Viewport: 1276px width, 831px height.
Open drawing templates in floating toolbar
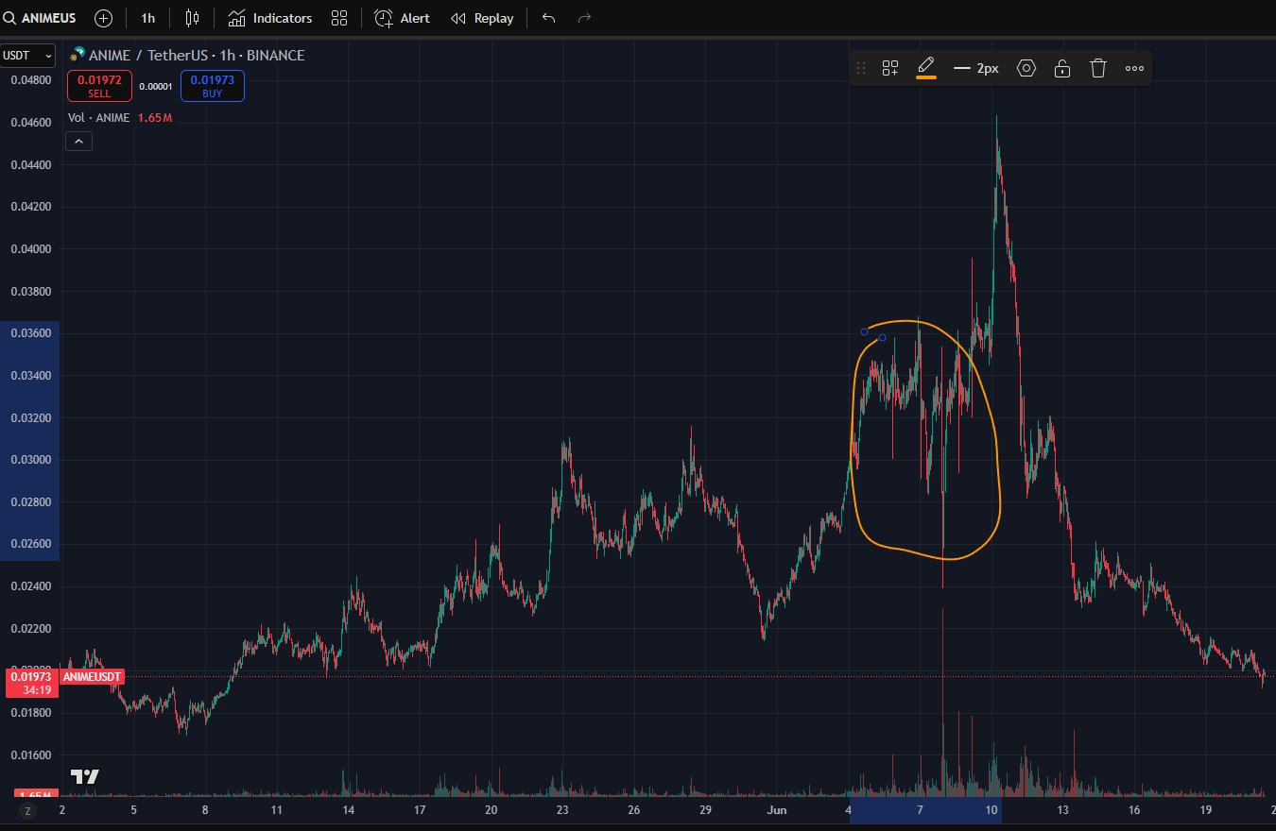[x=890, y=68]
